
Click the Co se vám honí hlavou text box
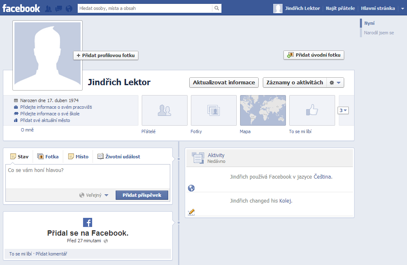point(88,177)
